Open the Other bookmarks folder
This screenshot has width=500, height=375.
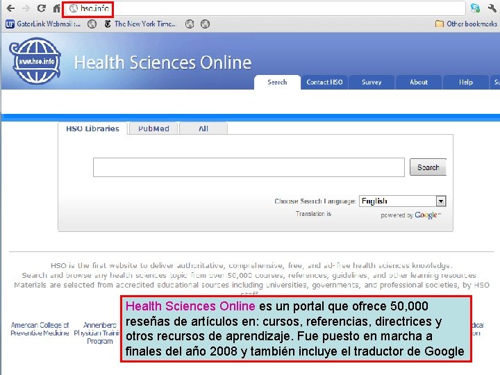pos(466,24)
